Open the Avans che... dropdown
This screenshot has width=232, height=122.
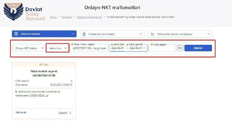[57, 48]
